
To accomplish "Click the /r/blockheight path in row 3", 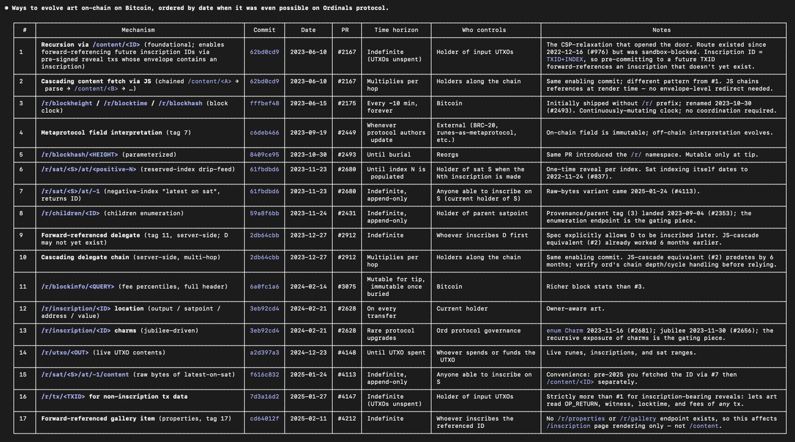I will [67, 103].
